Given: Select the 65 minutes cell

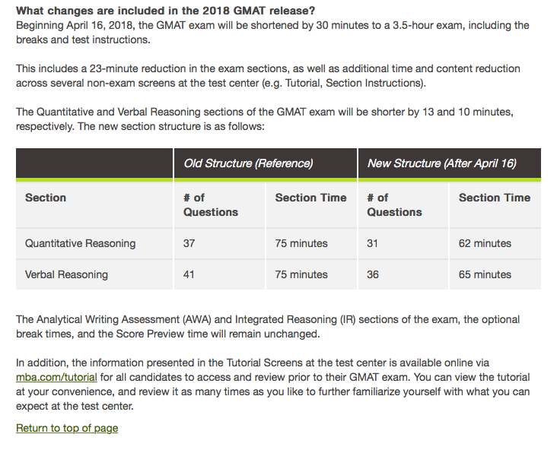Looking at the screenshot, I should pyautogui.click(x=485, y=274).
